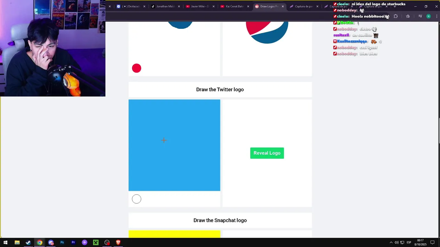Open the green N profile avatar
The height and width of the screenshot is (247, 440).
click(x=428, y=16)
